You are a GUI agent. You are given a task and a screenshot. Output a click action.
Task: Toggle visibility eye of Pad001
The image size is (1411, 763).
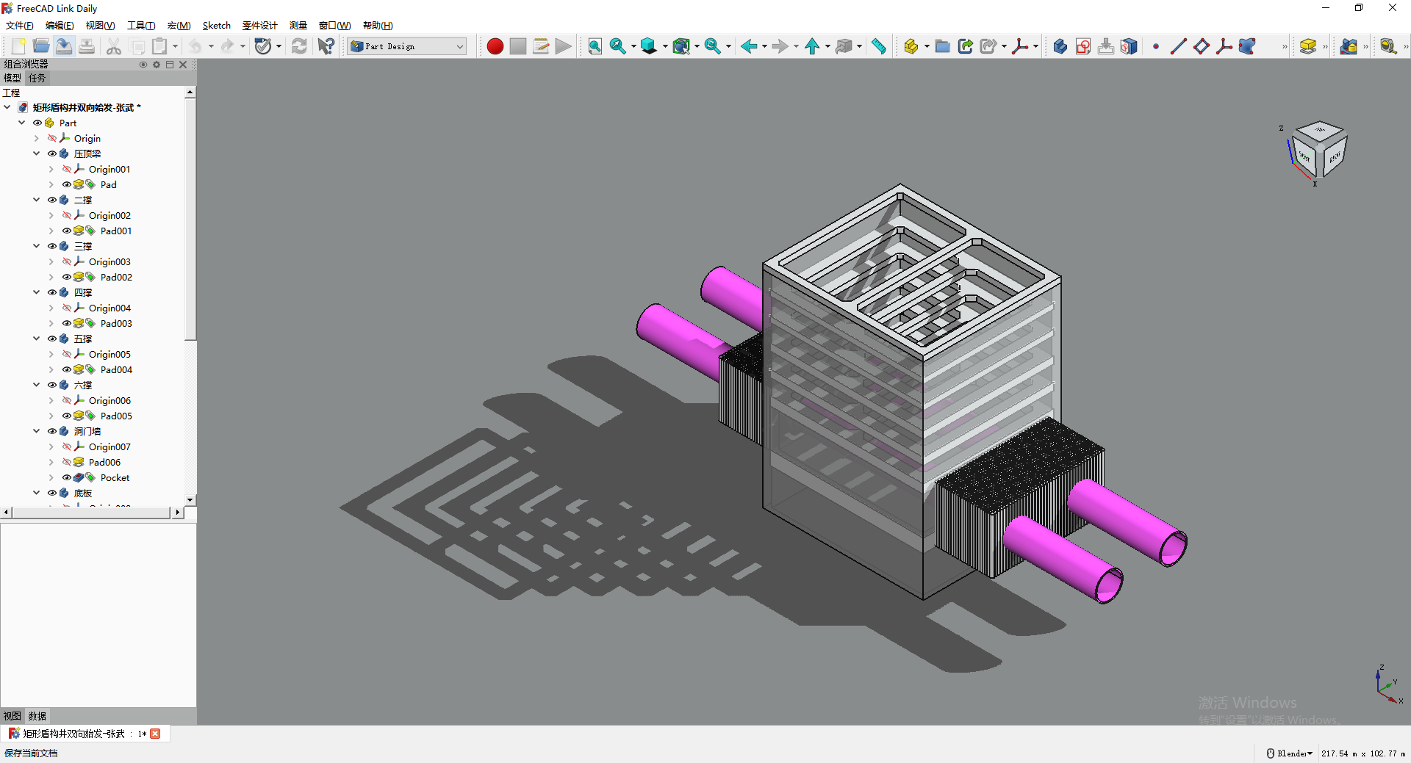coord(67,231)
